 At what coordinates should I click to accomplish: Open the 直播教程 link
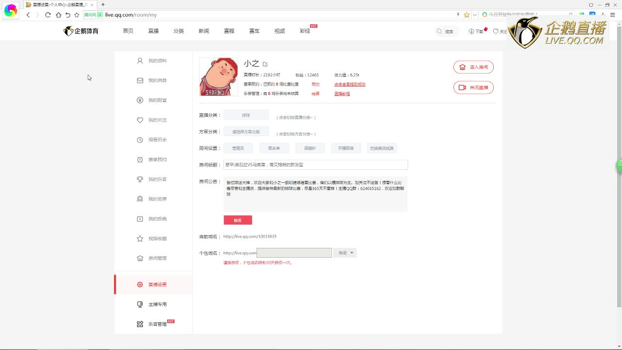click(342, 94)
